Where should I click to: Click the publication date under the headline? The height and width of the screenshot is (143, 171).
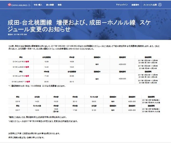[x=17, y=34]
